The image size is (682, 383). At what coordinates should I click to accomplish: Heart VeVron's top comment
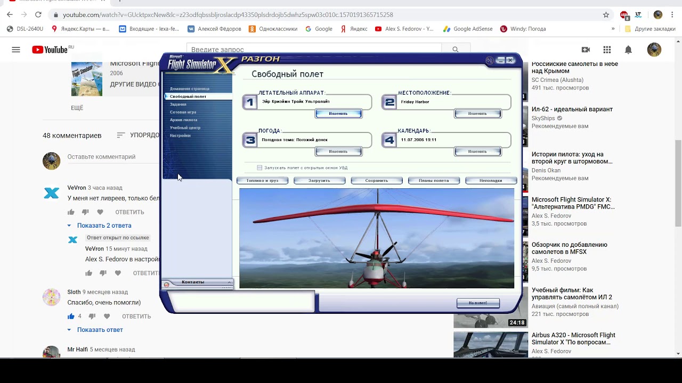click(x=100, y=212)
